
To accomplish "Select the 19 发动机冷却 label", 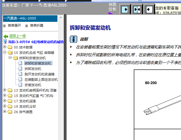I will [25, 106].
